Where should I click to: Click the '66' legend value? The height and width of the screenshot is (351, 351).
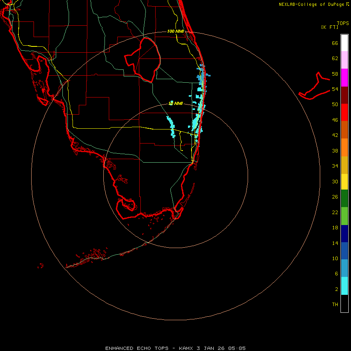point(335,43)
